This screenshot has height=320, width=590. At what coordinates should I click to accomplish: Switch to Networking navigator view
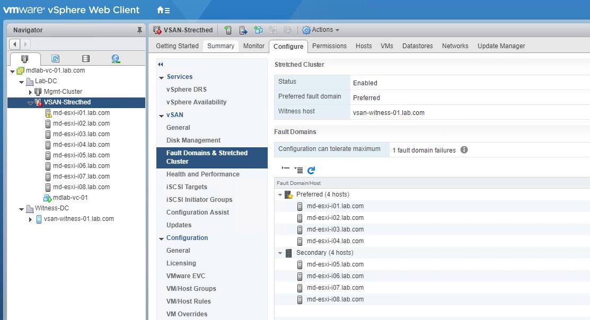click(116, 59)
